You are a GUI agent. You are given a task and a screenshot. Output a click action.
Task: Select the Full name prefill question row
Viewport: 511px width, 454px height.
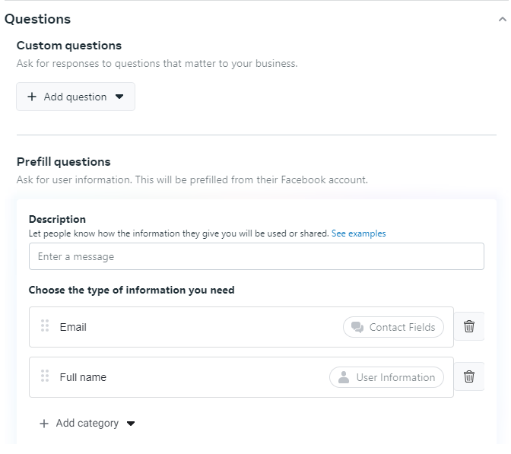point(241,377)
